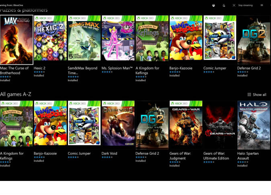Click the microphone icon in streaming bar

(x=224, y=5)
